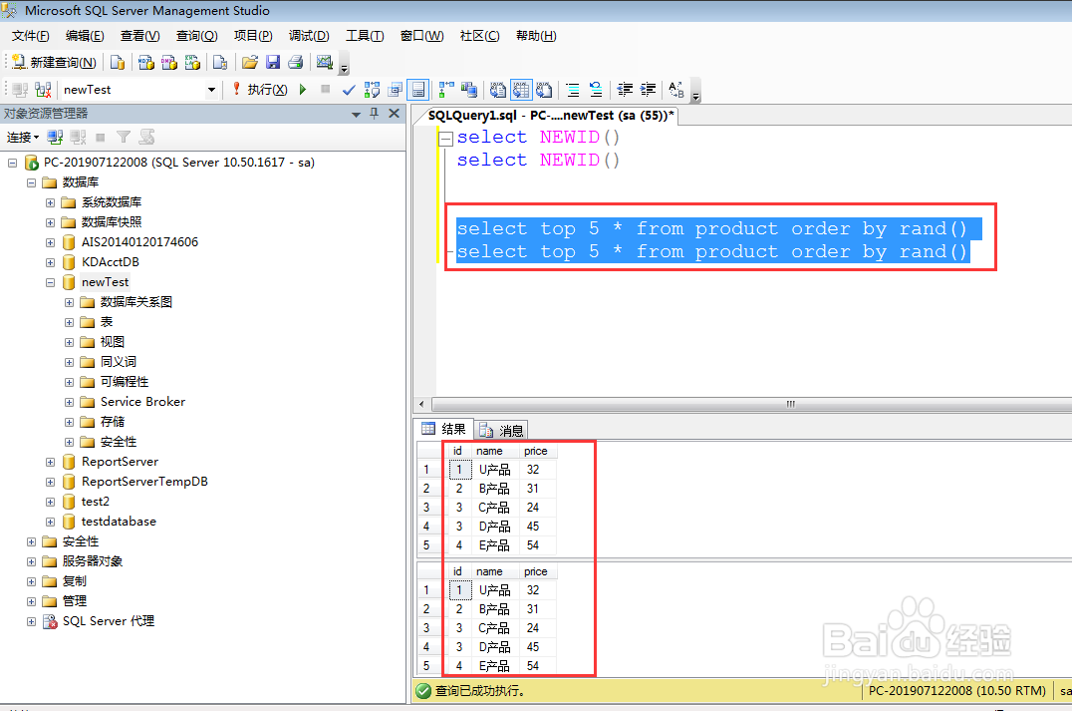The height and width of the screenshot is (711, 1072).
Task: Toggle Include Actual Execution Plan icon
Action: (445, 90)
